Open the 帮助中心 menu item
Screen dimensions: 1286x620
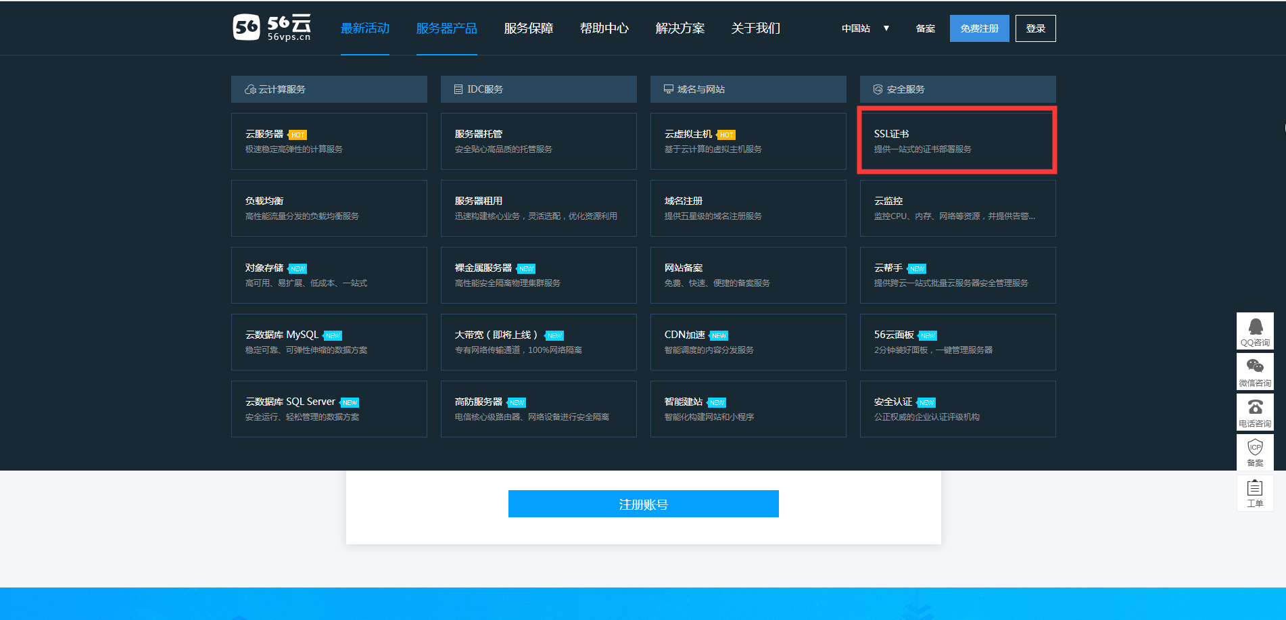(x=604, y=28)
